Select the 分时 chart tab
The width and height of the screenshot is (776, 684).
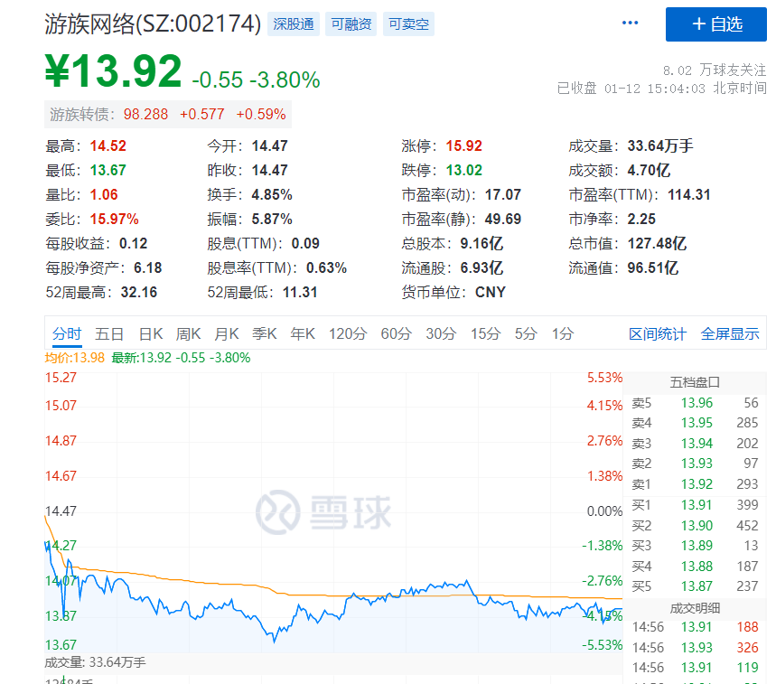67,333
